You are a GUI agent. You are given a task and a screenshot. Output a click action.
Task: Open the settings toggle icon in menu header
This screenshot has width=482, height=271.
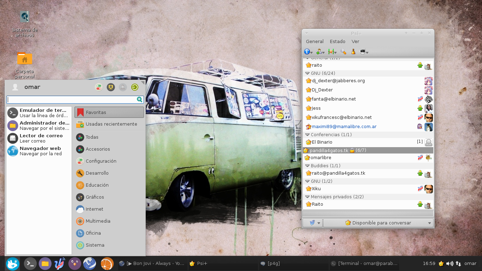point(99,87)
